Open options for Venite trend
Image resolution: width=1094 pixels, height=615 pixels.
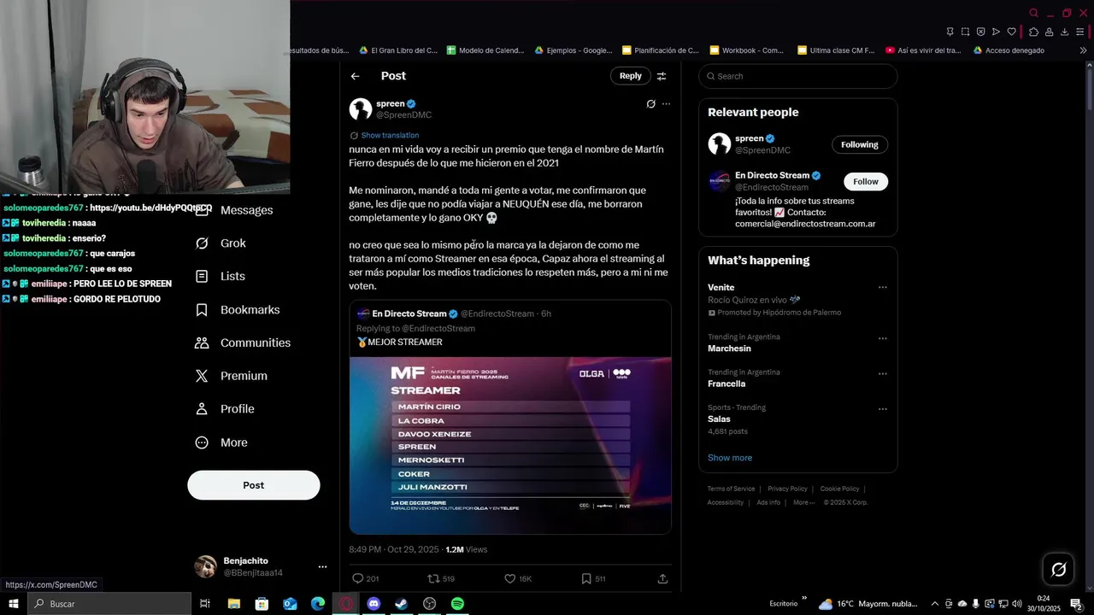coord(882,288)
